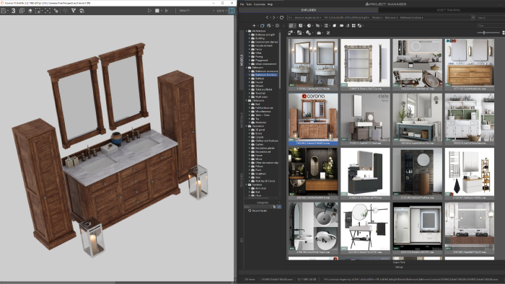Open the Customize menu
Image resolution: width=505 pixels, height=284 pixels.
(x=260, y=4)
